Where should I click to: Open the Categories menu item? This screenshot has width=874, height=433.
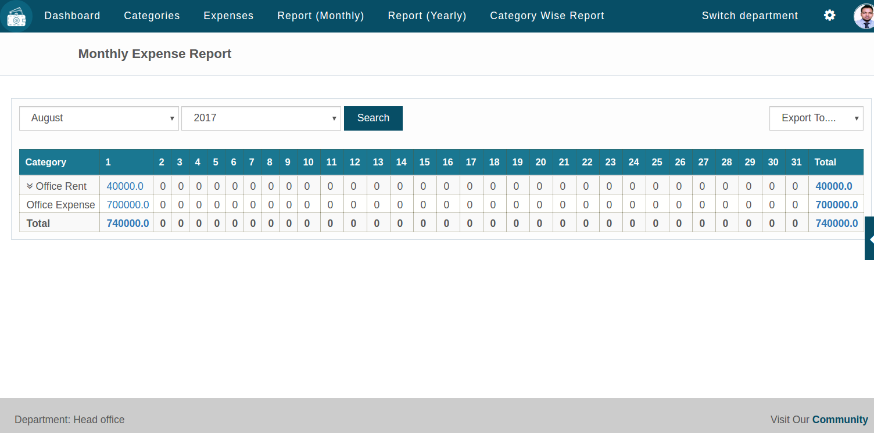pyautogui.click(x=152, y=16)
